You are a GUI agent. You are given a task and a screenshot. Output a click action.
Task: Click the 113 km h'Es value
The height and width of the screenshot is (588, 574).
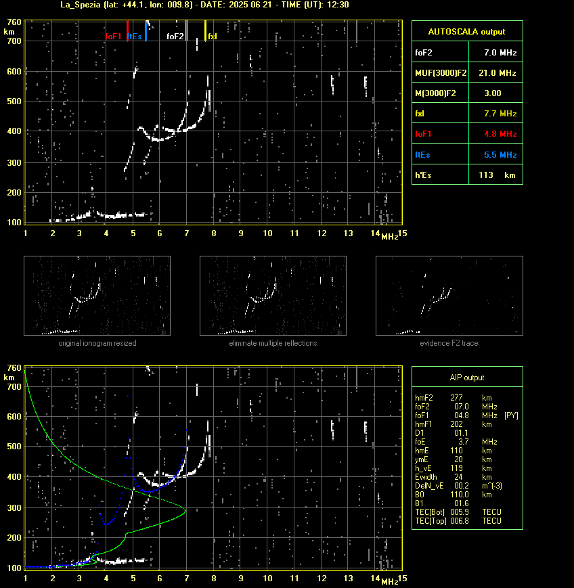click(x=497, y=175)
